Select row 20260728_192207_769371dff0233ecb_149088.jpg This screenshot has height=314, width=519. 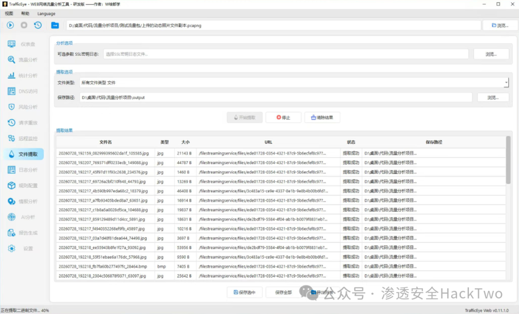tap(281, 163)
